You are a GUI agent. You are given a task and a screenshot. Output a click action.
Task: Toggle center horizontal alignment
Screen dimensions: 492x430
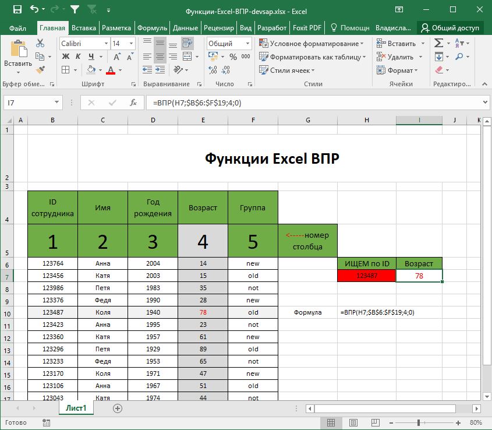click(x=160, y=57)
